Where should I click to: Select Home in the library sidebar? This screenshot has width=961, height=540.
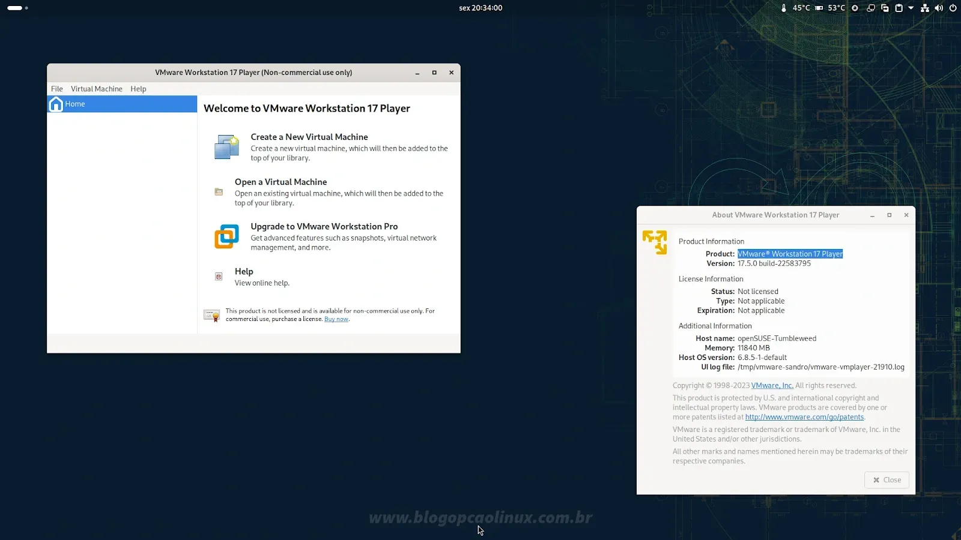[122, 104]
